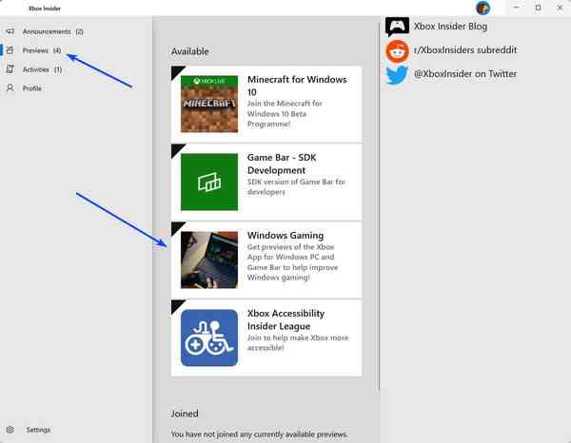Select Minecraft for Windows 10 title
Screen dimensions: 571x443
297,86
